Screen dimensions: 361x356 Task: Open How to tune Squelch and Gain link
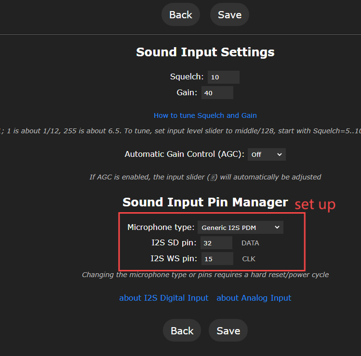pos(205,115)
